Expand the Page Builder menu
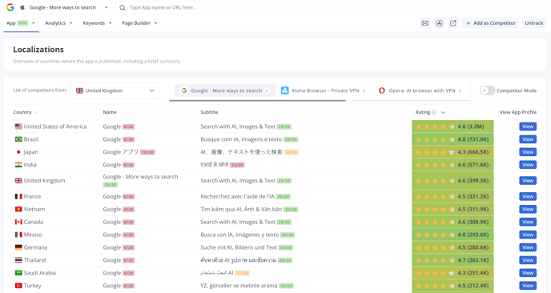 pos(139,23)
